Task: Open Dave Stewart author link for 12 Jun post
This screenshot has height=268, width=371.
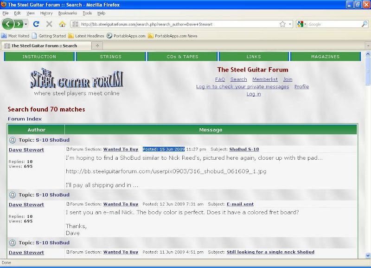Action: (26, 204)
